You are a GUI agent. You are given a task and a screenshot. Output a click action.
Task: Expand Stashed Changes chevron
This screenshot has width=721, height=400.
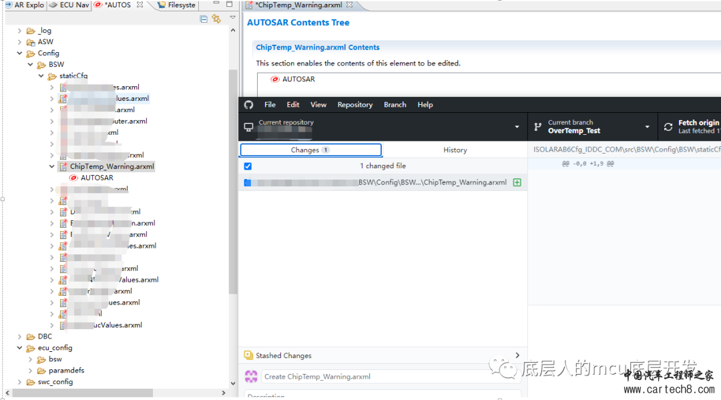click(x=517, y=355)
